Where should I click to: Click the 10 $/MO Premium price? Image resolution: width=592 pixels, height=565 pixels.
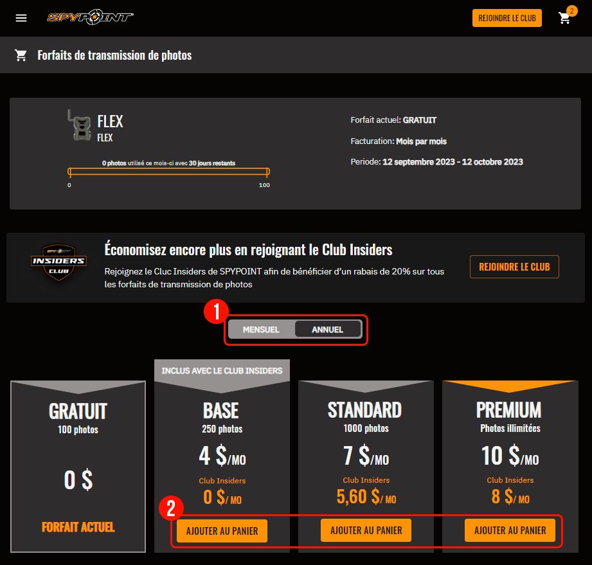point(510,456)
